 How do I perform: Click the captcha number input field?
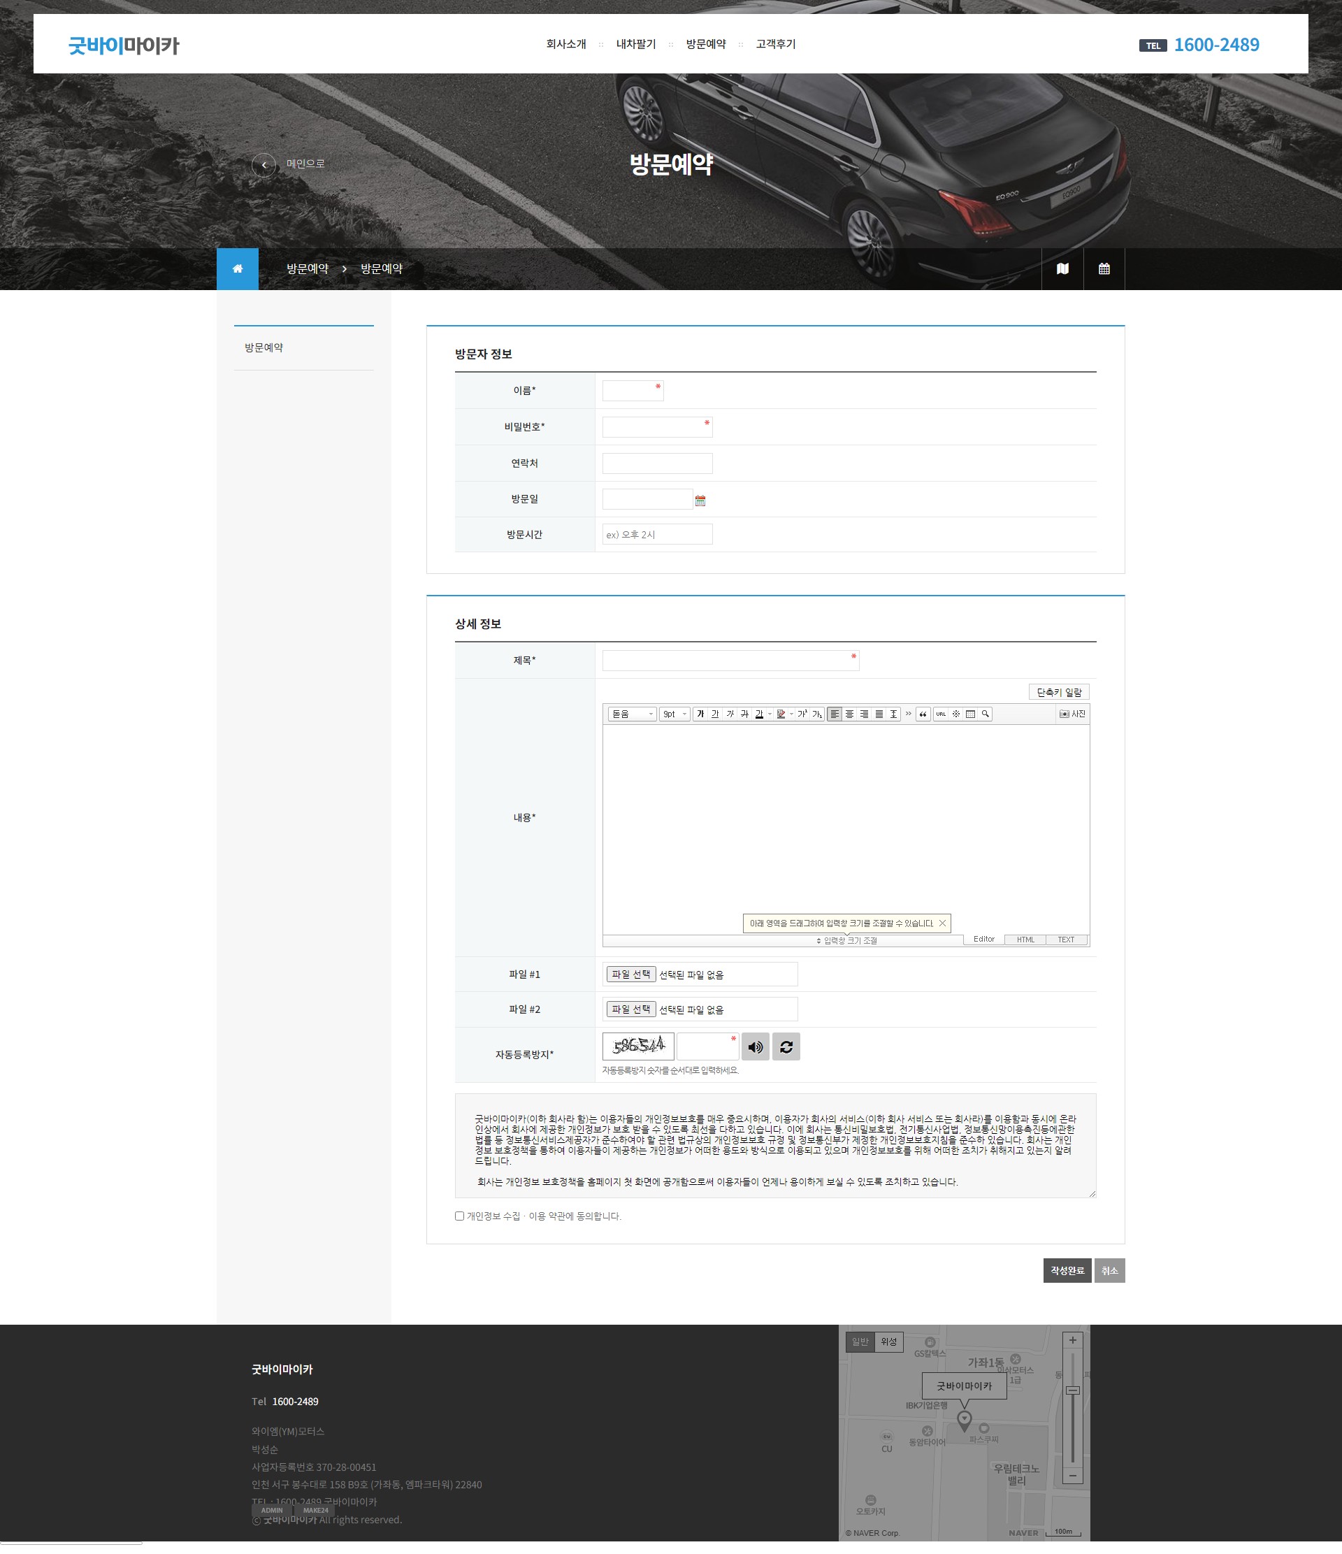pos(708,1046)
